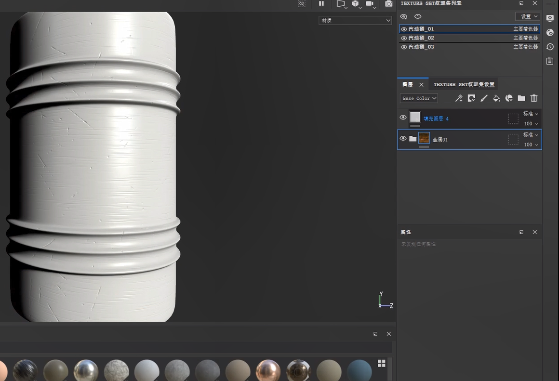Expand the 材质 viewport mode dropdown
Image resolution: width=559 pixels, height=381 pixels.
pos(355,20)
